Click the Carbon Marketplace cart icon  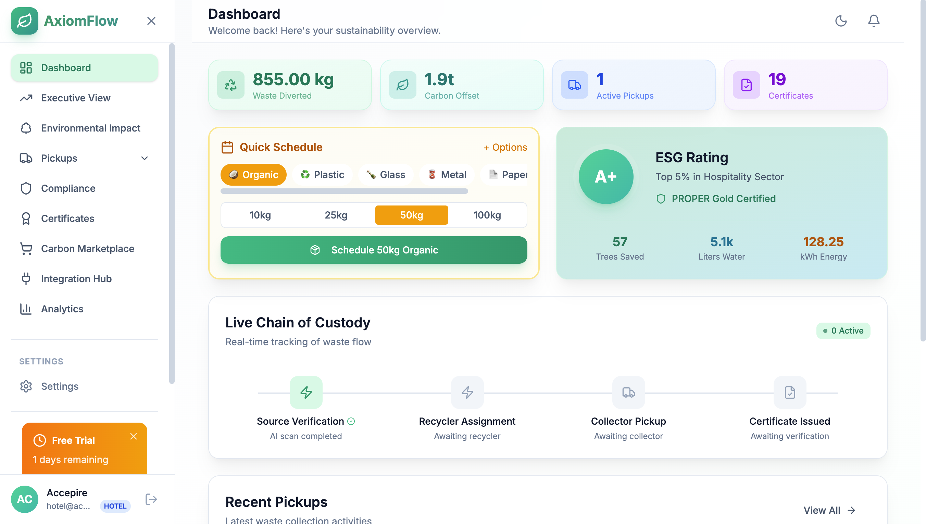26,249
